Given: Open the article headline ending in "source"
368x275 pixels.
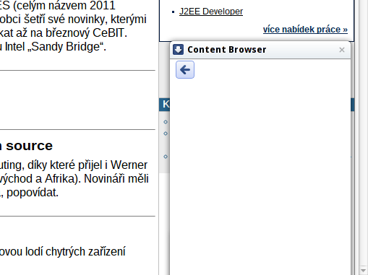Looking at the screenshot, I should pos(26,146).
